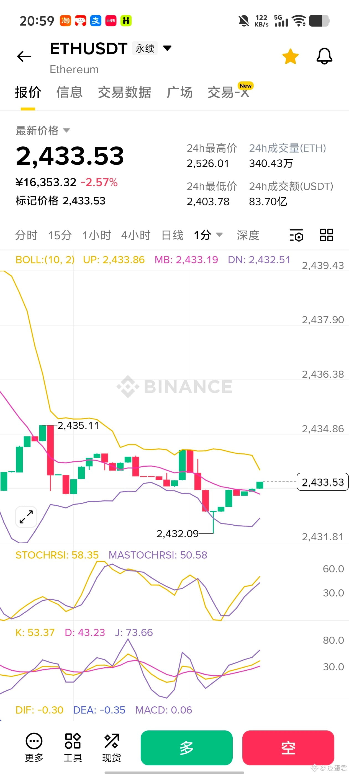Tap the 永续 perpetual tag
The image size is (349, 775).
(x=145, y=48)
